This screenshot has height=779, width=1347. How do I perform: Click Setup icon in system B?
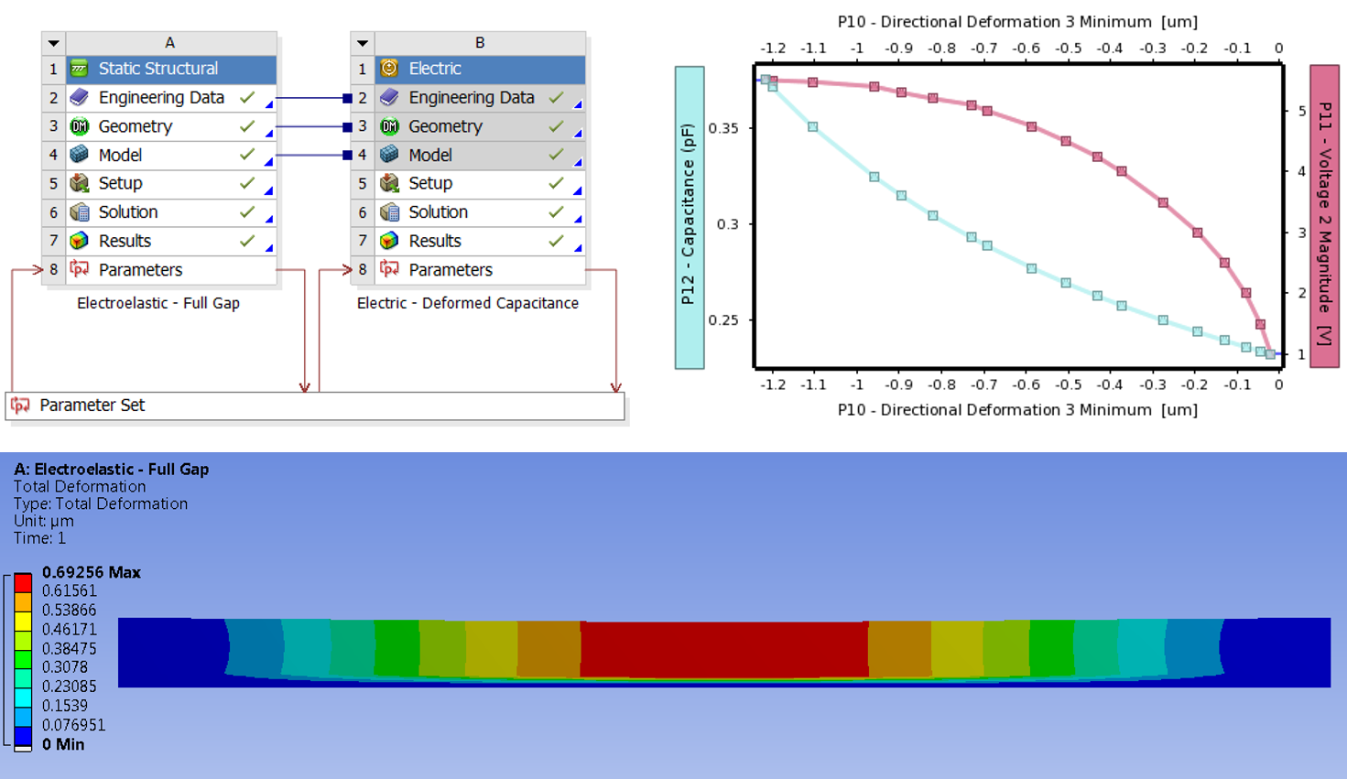389,183
